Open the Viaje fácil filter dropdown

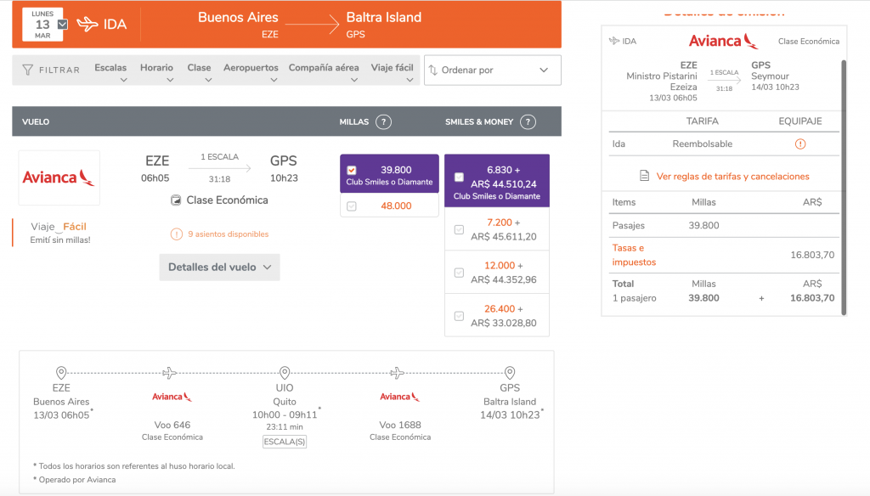point(393,71)
